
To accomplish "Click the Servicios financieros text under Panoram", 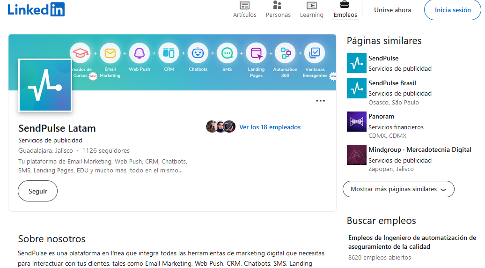I will coord(396,127).
